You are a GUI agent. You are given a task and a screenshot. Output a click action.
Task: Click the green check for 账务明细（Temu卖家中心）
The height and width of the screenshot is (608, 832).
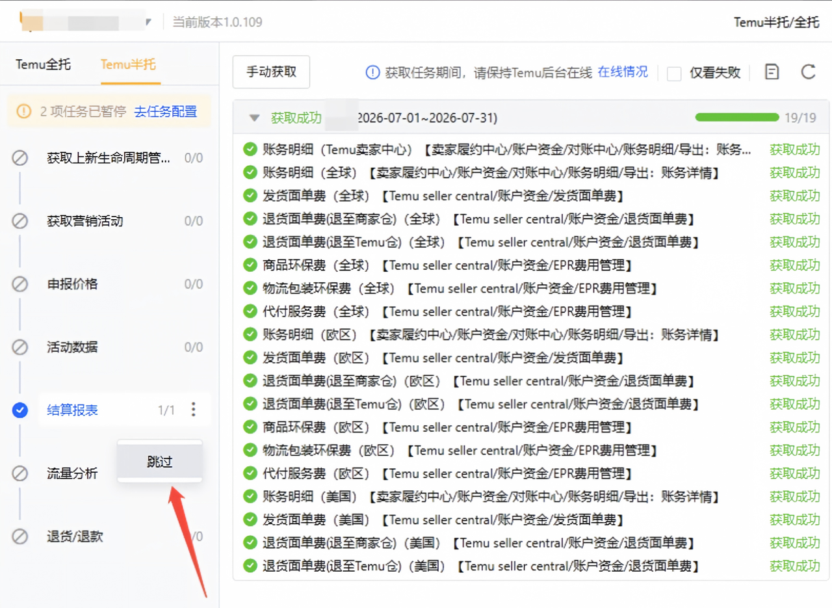tap(250, 150)
